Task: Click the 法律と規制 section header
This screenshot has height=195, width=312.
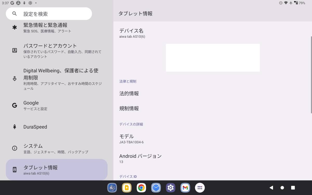Action: (128, 81)
